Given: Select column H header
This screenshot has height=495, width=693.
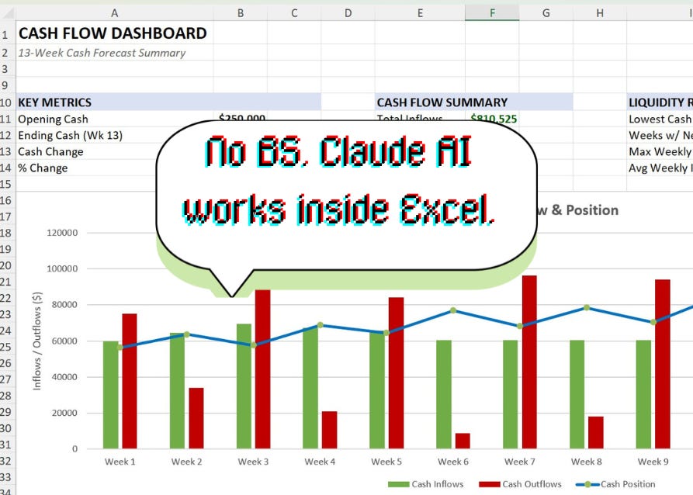Looking at the screenshot, I should (x=600, y=13).
